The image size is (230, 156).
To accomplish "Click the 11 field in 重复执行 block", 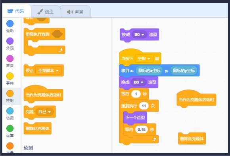I will 144,106.
